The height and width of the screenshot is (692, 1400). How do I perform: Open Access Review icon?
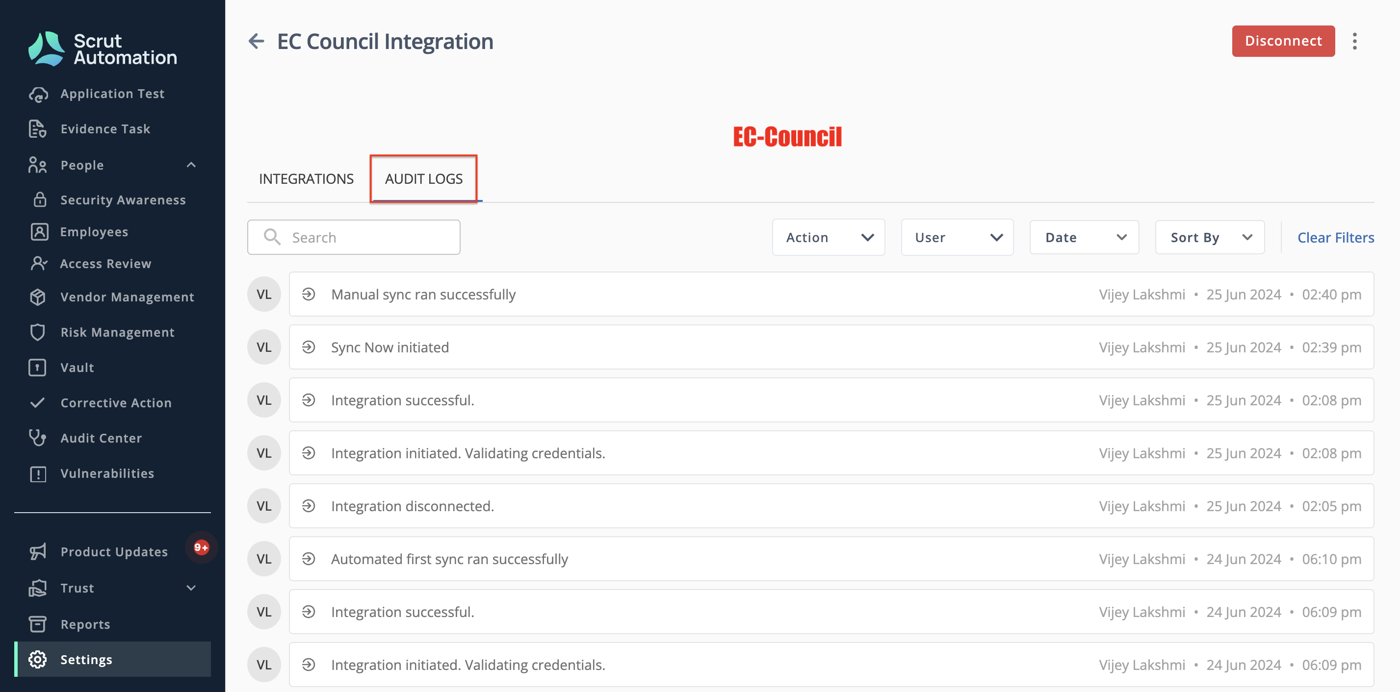[39, 264]
